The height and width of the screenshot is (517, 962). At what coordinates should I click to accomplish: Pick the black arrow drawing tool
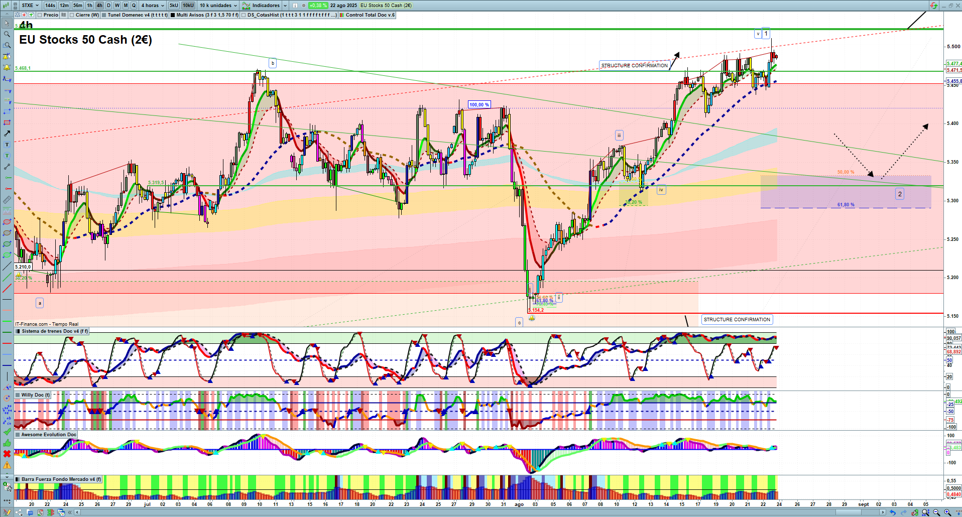pos(7,134)
